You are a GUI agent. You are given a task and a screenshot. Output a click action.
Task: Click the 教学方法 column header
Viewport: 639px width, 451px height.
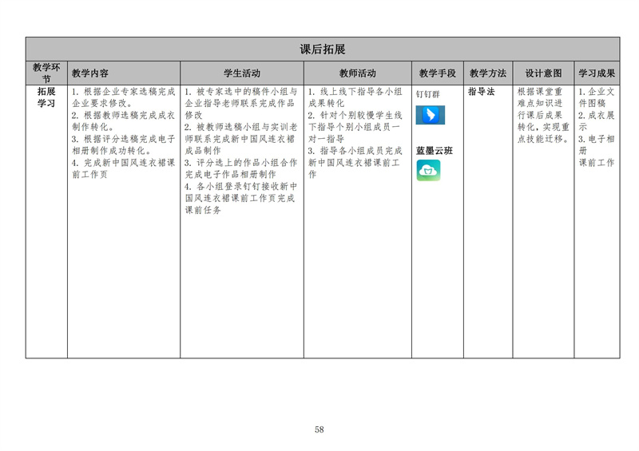click(488, 73)
